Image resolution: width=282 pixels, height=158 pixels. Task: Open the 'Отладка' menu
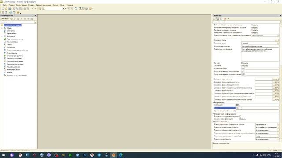coord(31,5)
